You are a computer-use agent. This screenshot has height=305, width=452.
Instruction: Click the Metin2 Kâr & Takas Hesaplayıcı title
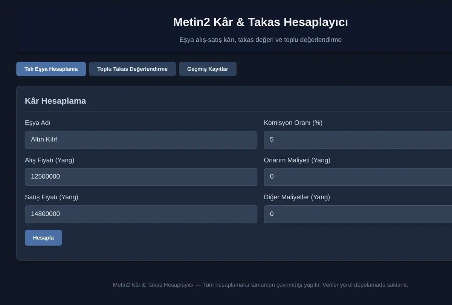click(x=260, y=22)
